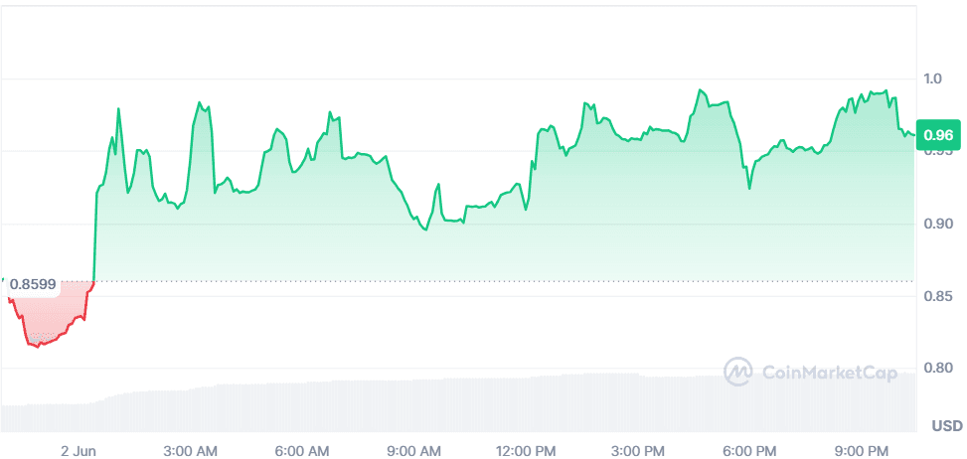This screenshot has width=967, height=459.
Task: Click the green 0.96 current price badge
Action: coord(938,135)
